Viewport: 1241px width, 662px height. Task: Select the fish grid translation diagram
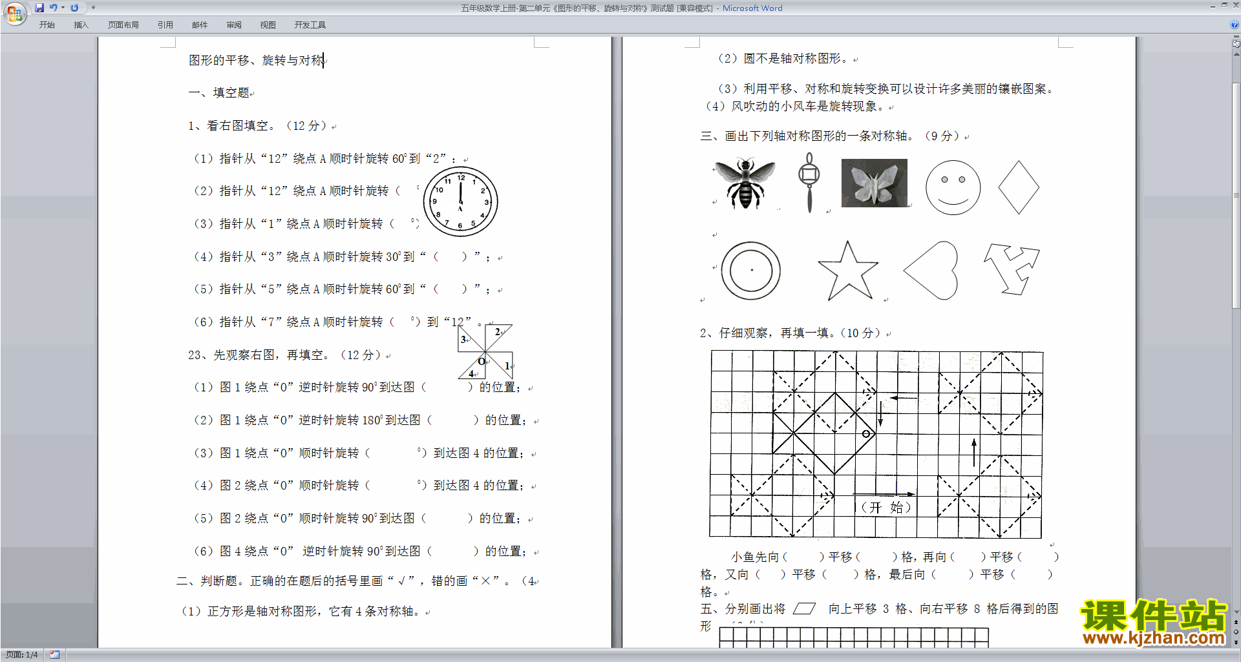point(876,444)
